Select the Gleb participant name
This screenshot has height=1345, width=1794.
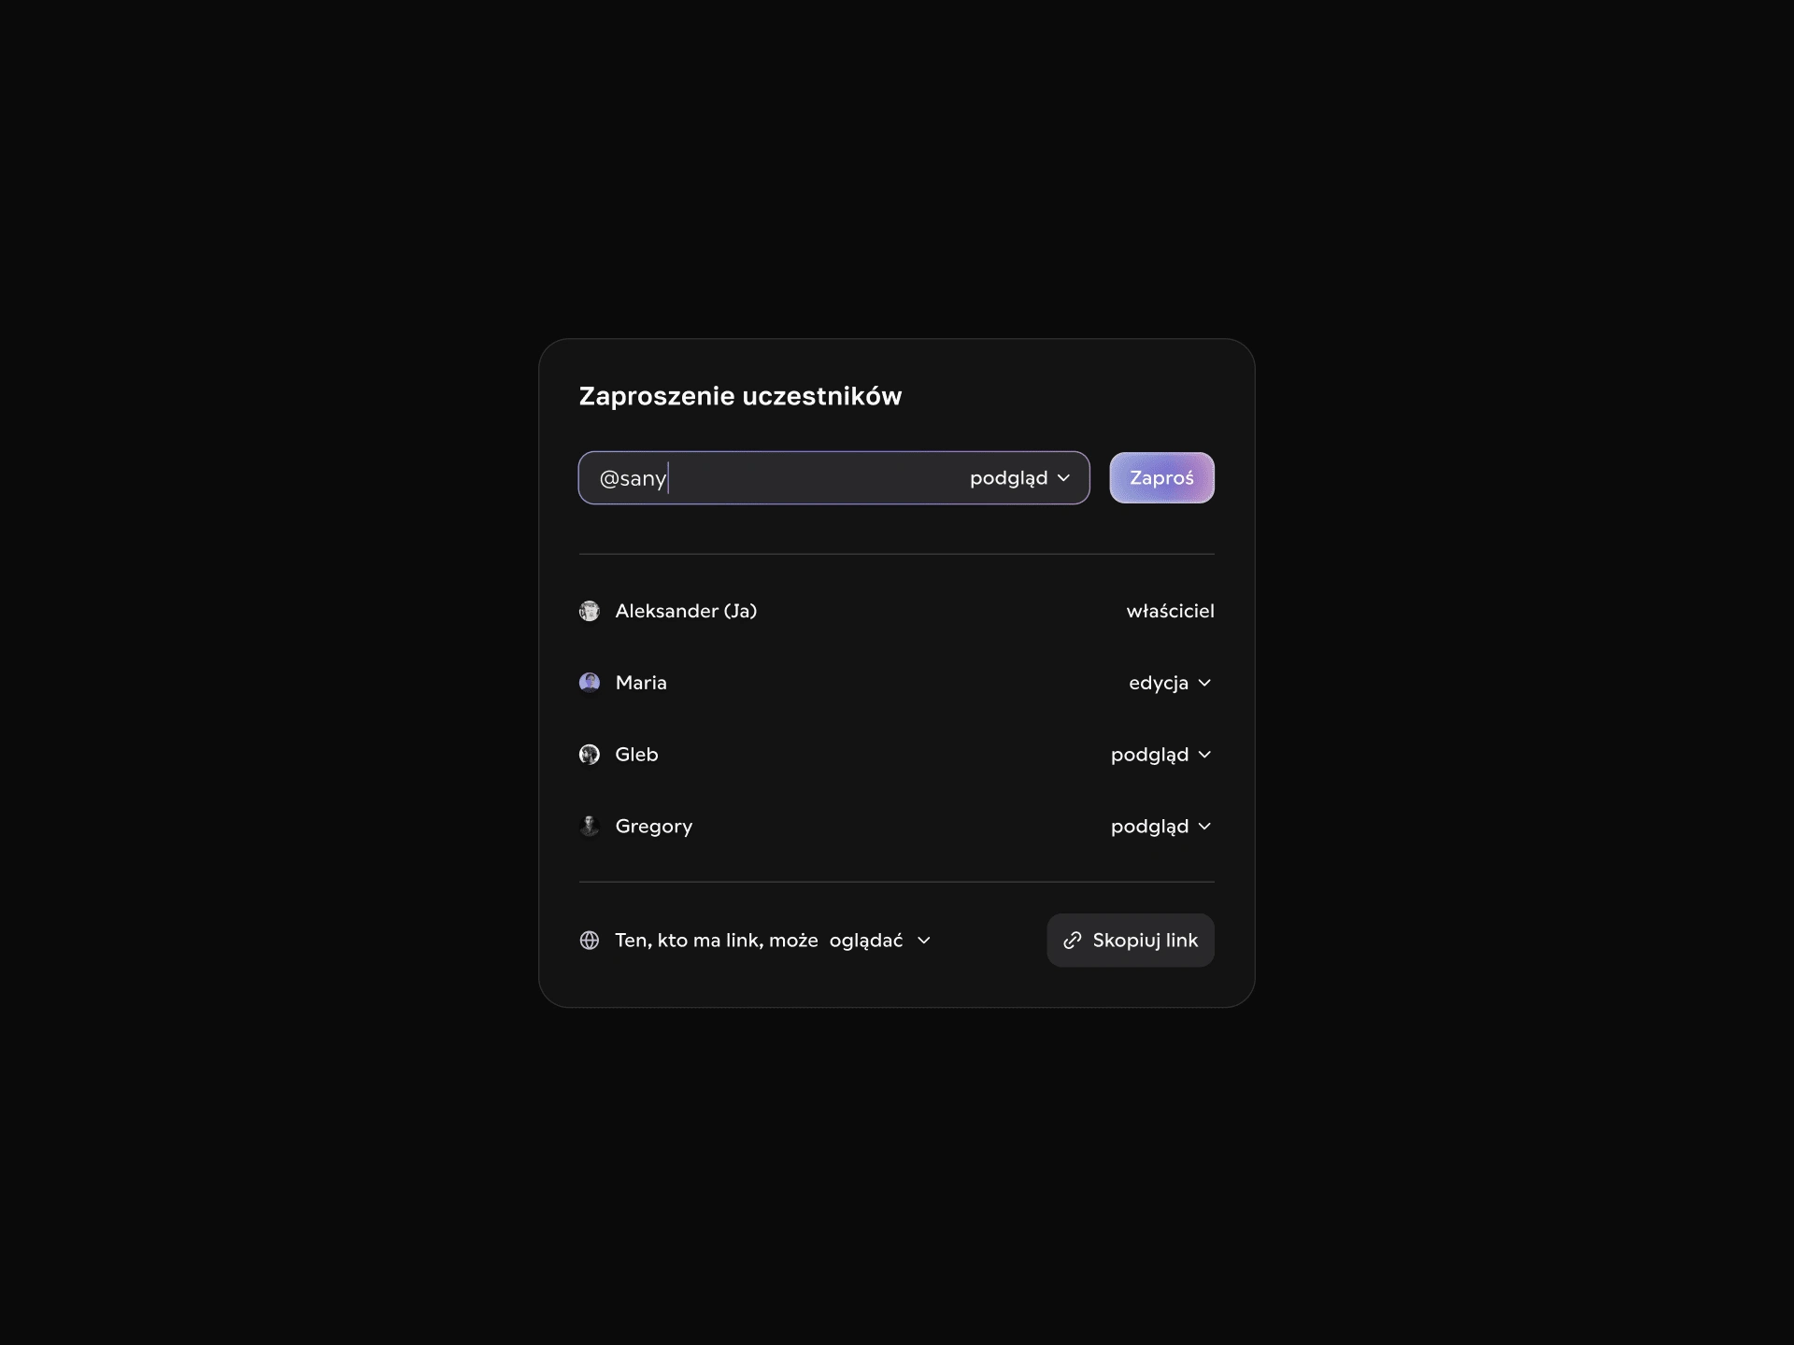tap(636, 755)
